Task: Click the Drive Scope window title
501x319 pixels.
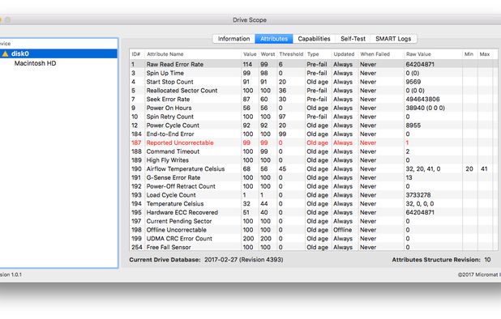Action: (250, 19)
